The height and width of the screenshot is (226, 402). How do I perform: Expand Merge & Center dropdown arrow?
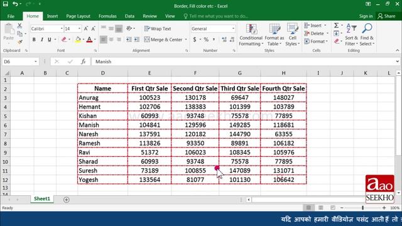(x=186, y=40)
